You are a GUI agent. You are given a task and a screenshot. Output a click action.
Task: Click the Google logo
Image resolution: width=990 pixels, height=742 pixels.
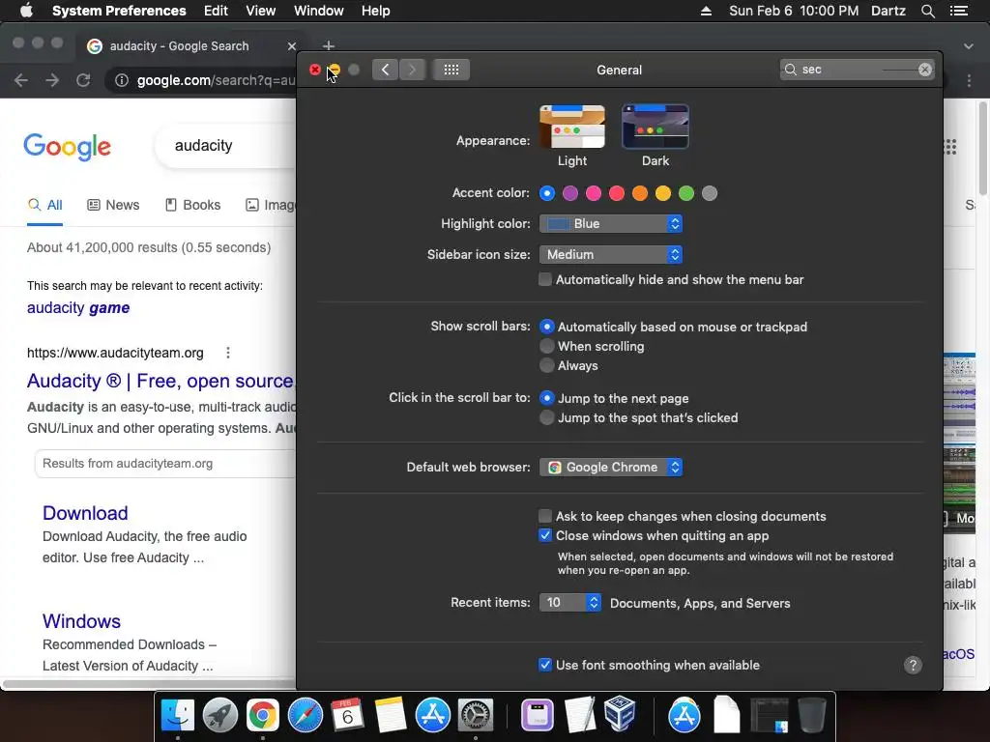[67, 147]
